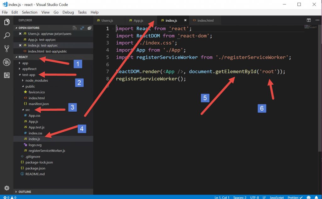Close the index.js editor tab
Viewport: 322px width, 199px height.
coord(185,20)
